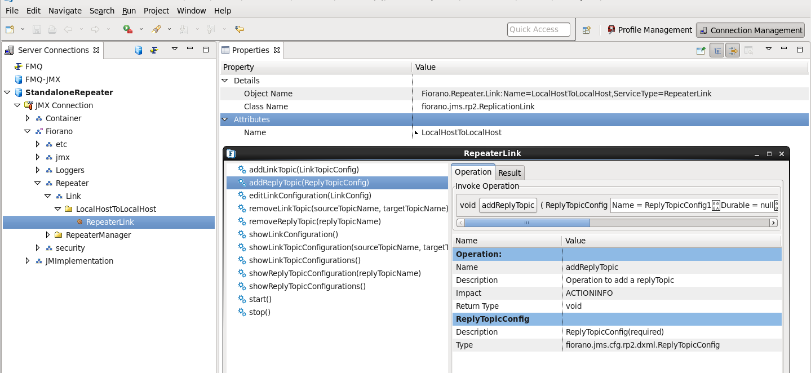Switch to the Result tab
Viewport: 811px width, 373px height.
tap(509, 173)
